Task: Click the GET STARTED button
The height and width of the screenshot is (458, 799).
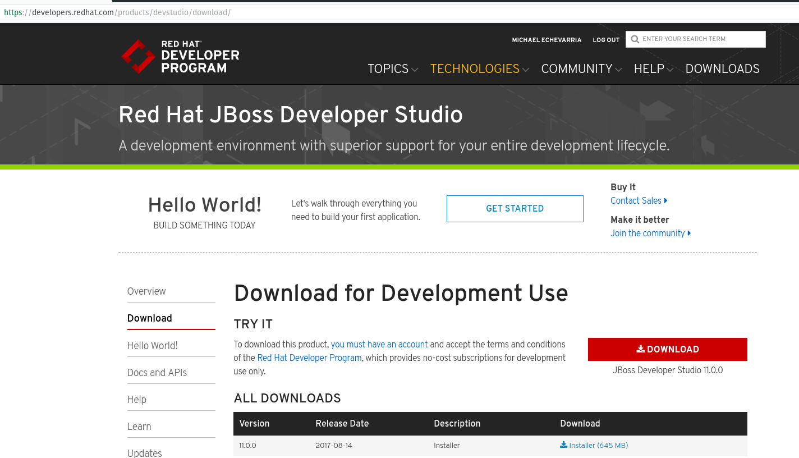Action: [x=515, y=208]
